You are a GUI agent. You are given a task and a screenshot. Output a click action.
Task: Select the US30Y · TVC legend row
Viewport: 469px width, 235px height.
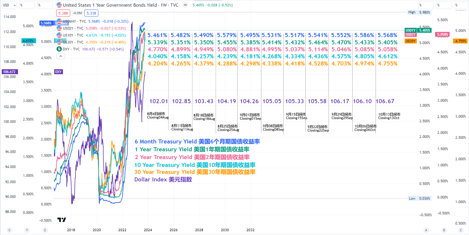(x=91, y=42)
